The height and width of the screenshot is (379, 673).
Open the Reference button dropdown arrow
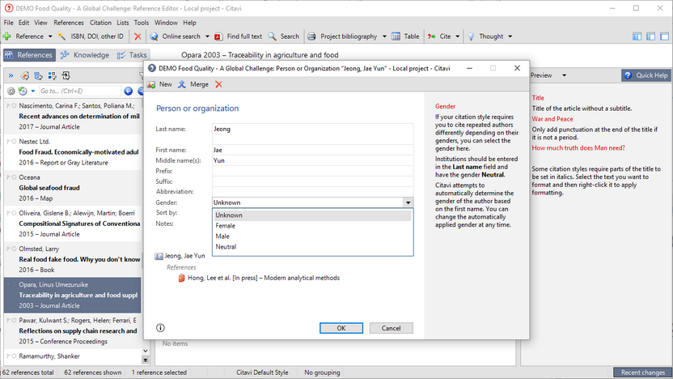pyautogui.click(x=50, y=36)
